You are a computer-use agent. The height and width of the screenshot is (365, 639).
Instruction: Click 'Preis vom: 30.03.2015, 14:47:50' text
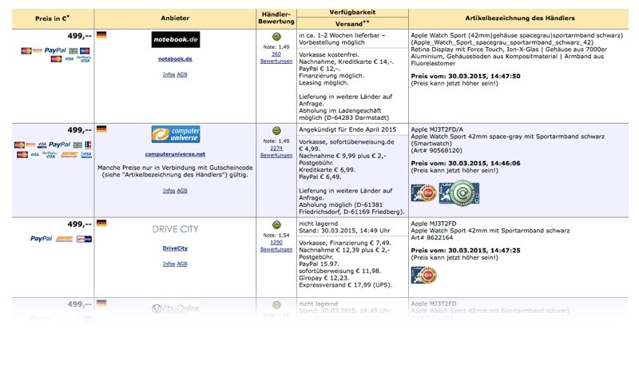pos(466,76)
